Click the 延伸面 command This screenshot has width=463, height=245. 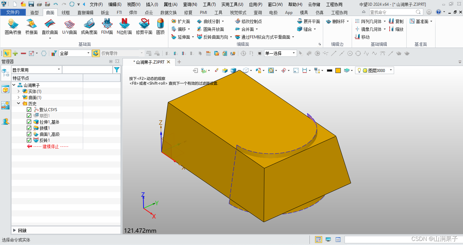[180, 37]
